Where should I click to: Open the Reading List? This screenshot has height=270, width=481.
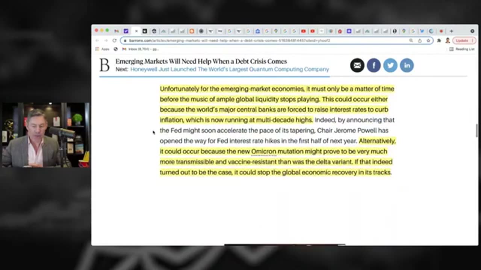(462, 49)
